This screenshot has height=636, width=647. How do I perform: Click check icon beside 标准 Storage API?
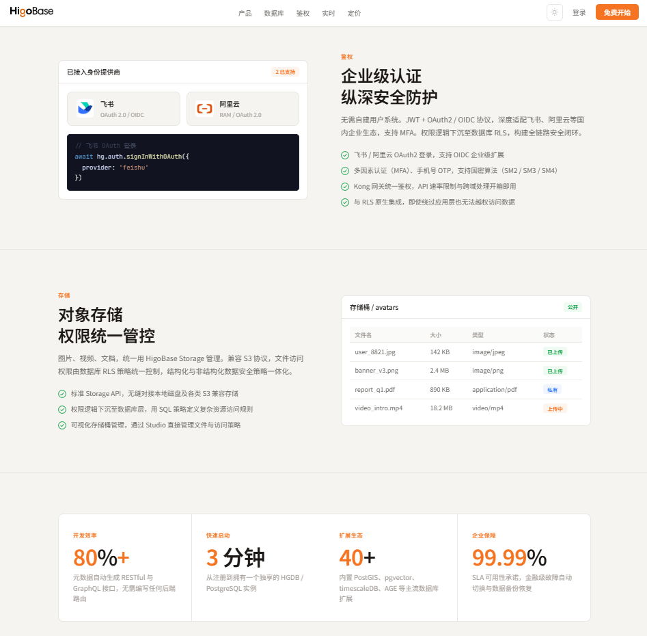[62, 394]
